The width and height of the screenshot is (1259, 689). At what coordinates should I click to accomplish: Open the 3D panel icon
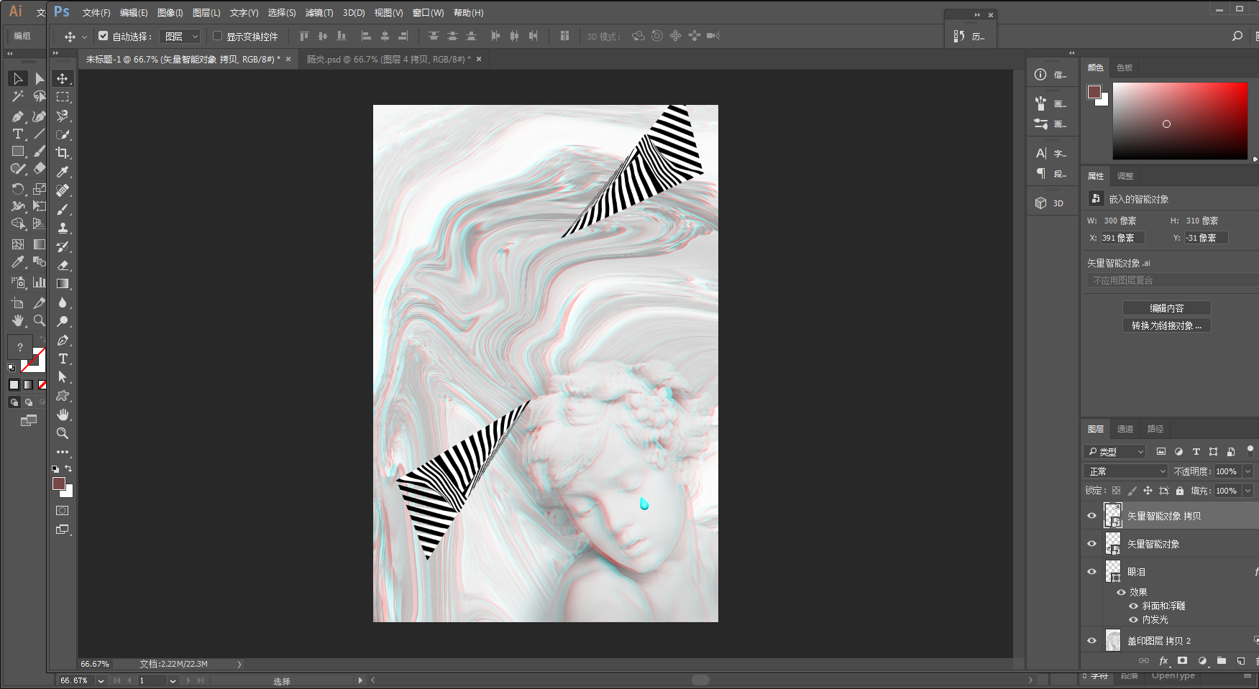1040,203
